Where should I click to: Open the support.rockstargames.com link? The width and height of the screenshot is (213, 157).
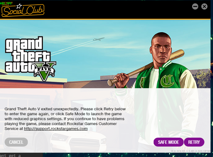[56, 129]
